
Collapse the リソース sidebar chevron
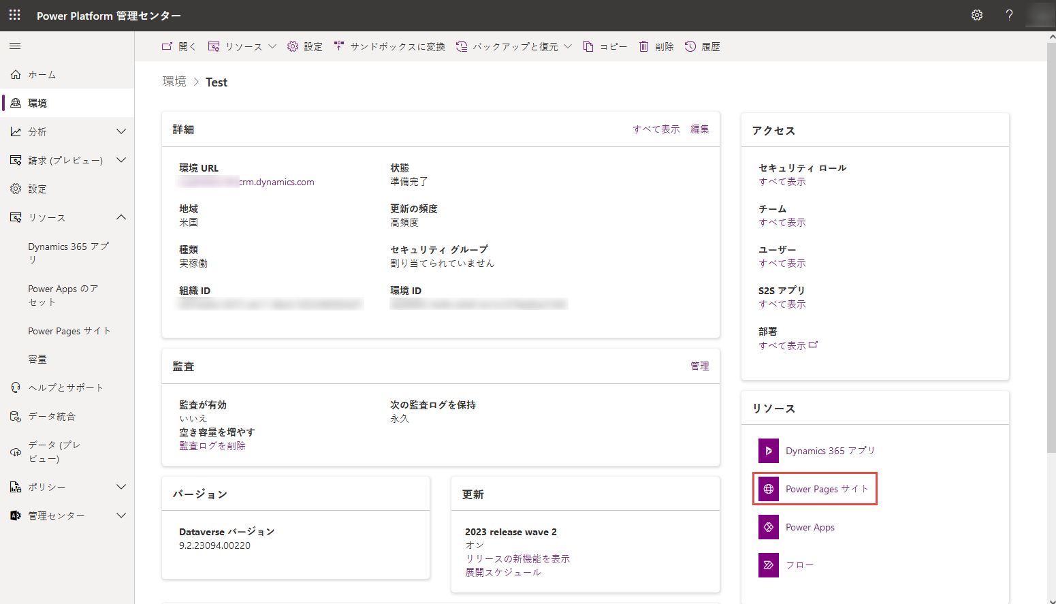point(121,217)
